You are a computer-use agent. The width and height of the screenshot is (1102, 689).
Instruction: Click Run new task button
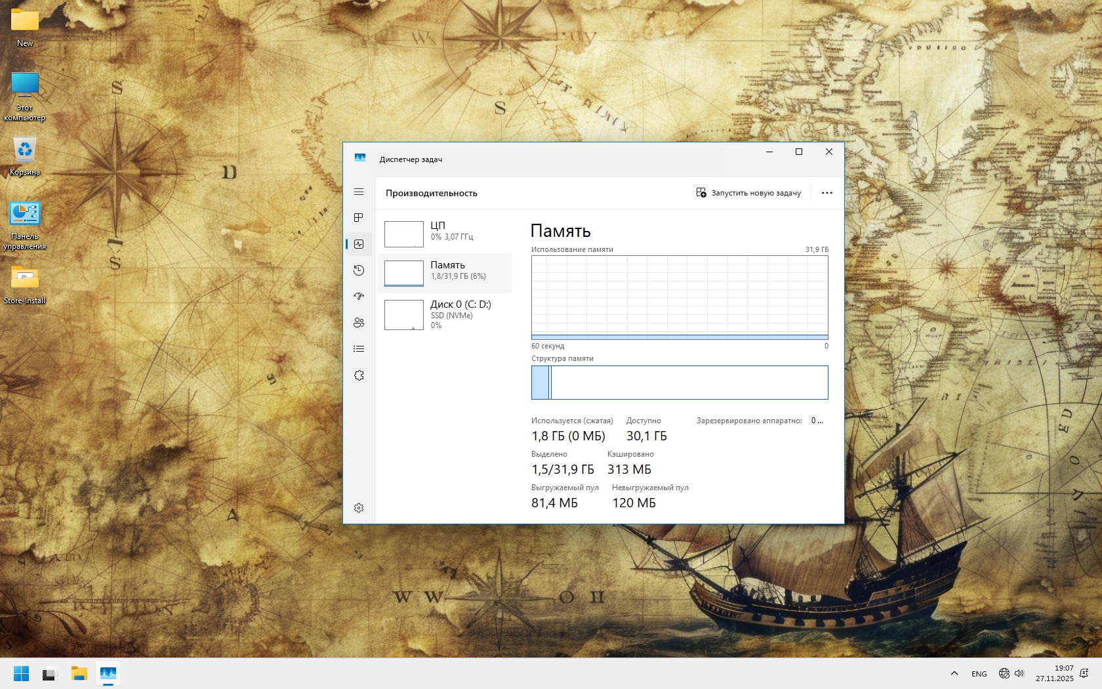748,193
